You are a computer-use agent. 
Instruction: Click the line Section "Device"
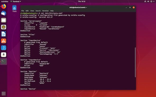click(x=28, y=89)
